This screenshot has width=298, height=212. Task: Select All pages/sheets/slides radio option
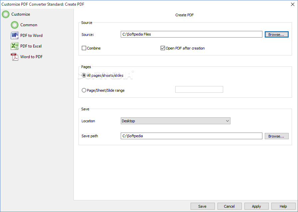coord(84,75)
